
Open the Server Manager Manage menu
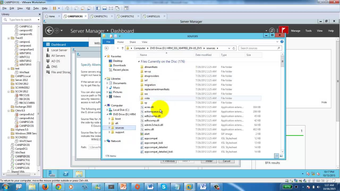296,31
